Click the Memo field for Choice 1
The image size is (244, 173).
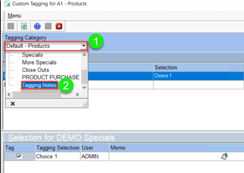(x=163, y=156)
